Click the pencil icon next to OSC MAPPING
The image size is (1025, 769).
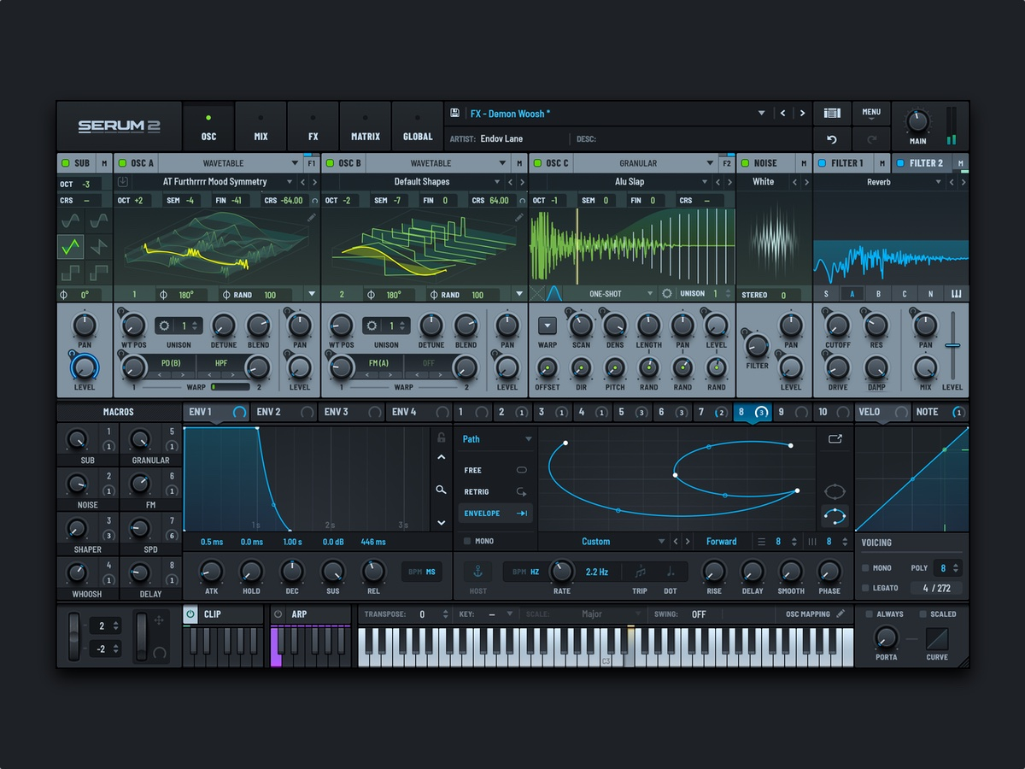pos(840,613)
